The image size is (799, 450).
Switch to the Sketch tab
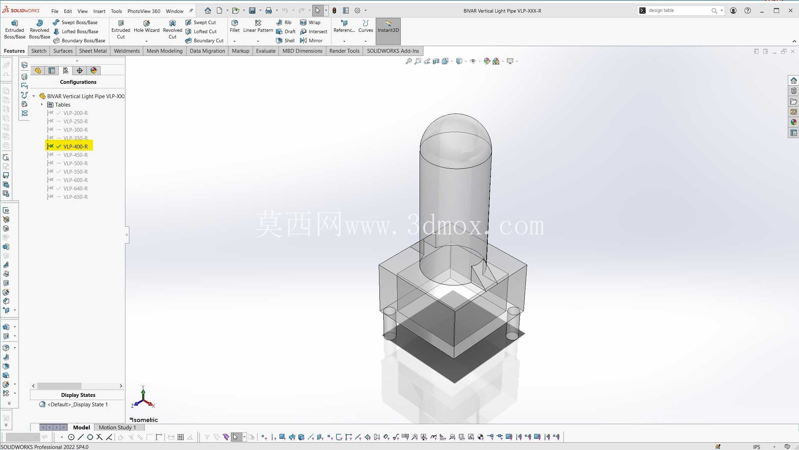[x=39, y=51]
